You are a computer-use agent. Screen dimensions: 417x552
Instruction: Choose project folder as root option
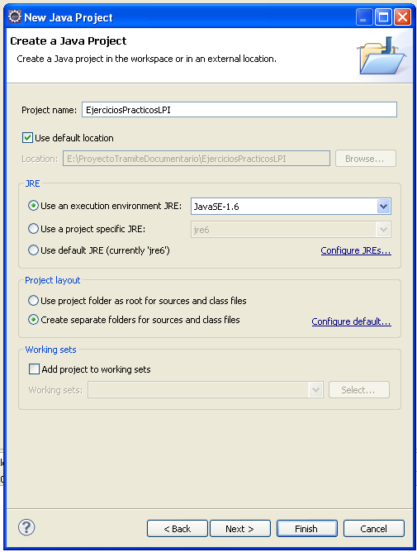coord(33,301)
